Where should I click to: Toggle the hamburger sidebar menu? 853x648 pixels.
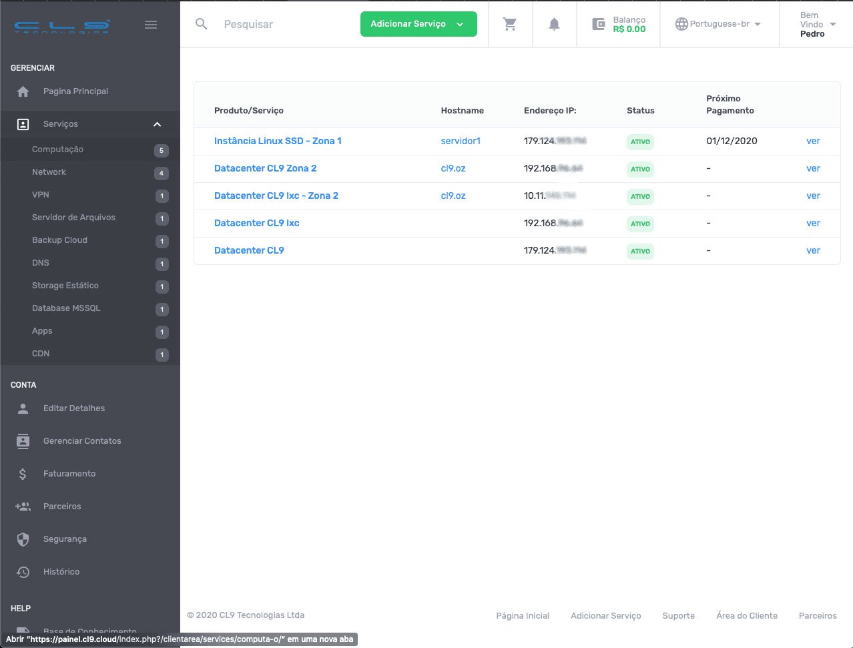151,25
